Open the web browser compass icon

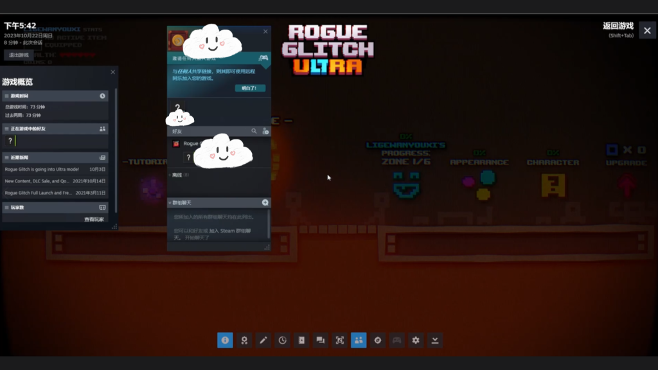pyautogui.click(x=378, y=340)
